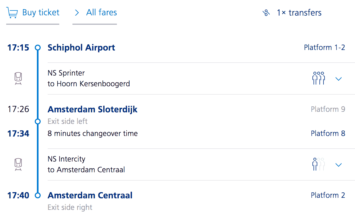Click the NS Intercity train icon
Screen dimensions: 355x215
[x=18, y=164]
